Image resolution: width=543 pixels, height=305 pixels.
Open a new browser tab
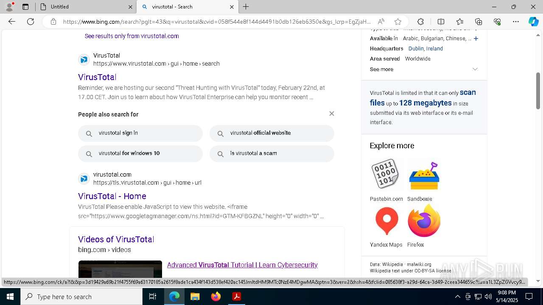click(246, 7)
